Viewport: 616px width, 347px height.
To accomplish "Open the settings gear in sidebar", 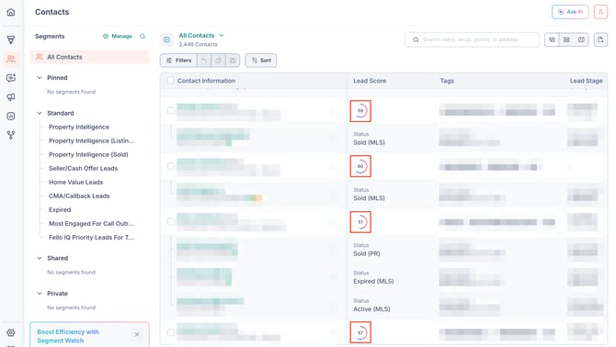I will (x=11, y=333).
